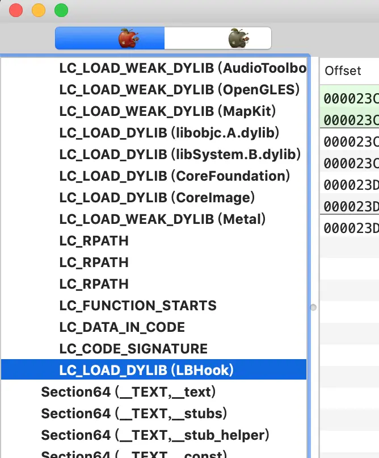The image size is (379, 458).
Task: Select LC_LOAD_DYLIB (CoreFoundation) item
Action: pos(154,176)
